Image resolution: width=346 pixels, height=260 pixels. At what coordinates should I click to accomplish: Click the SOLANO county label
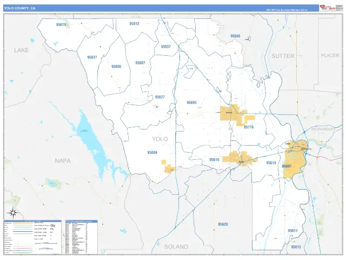tap(176, 247)
